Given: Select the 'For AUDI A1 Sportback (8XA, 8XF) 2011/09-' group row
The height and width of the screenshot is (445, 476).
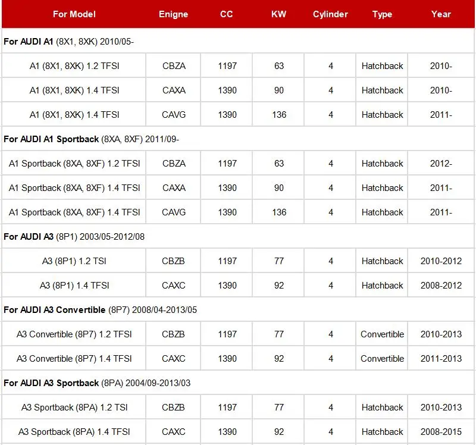Looking at the screenshot, I should coord(238,139).
